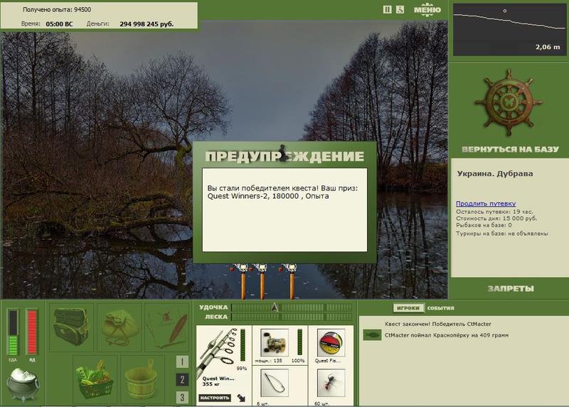Open the cloth fish sack icon

(119, 327)
